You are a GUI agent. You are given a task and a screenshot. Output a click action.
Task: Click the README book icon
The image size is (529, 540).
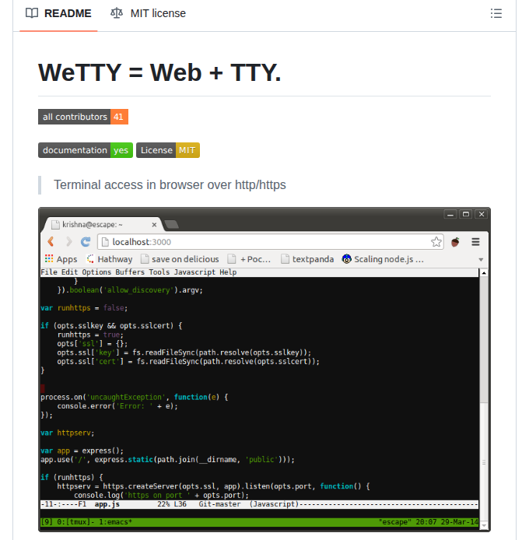point(32,13)
